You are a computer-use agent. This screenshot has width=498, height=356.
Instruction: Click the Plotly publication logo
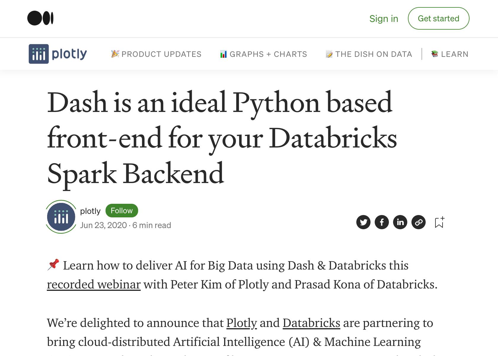tap(58, 54)
